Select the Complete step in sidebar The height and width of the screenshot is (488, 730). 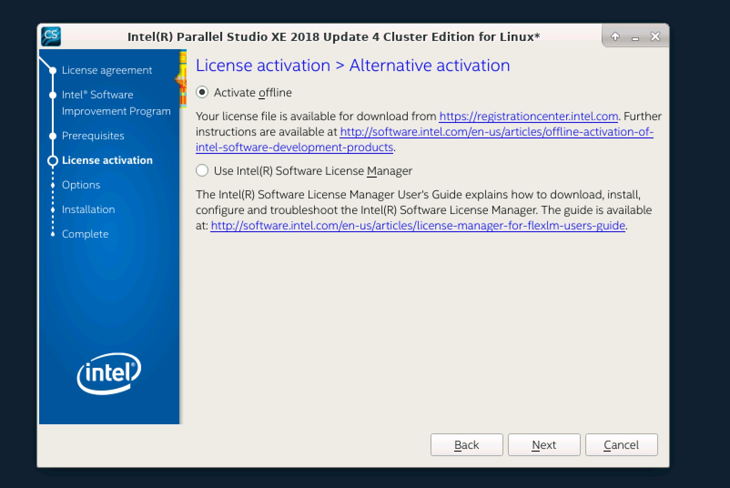pos(85,234)
